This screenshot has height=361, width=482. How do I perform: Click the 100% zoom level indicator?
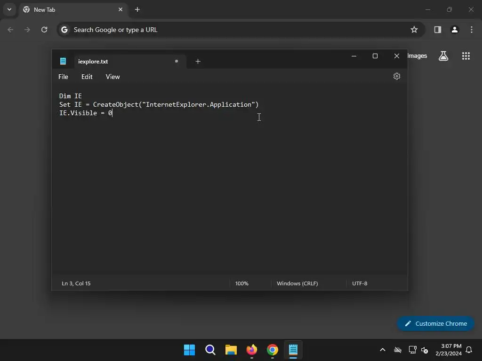(x=241, y=283)
